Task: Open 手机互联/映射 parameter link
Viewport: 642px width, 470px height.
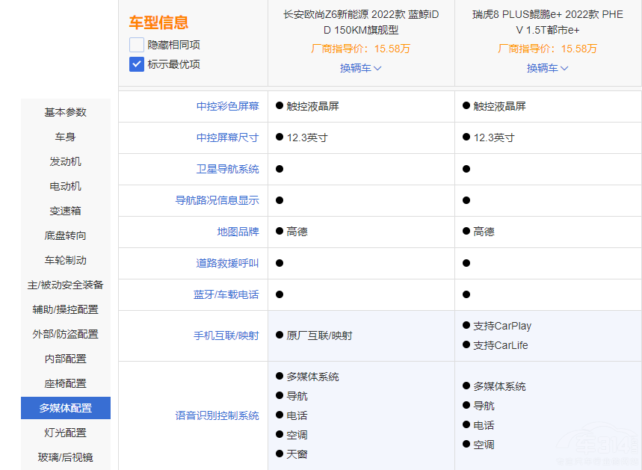Action: [x=226, y=336]
